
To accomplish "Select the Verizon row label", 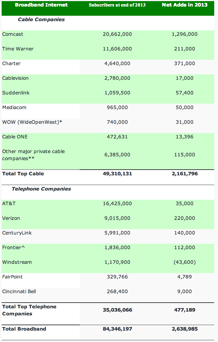I will [11, 218].
